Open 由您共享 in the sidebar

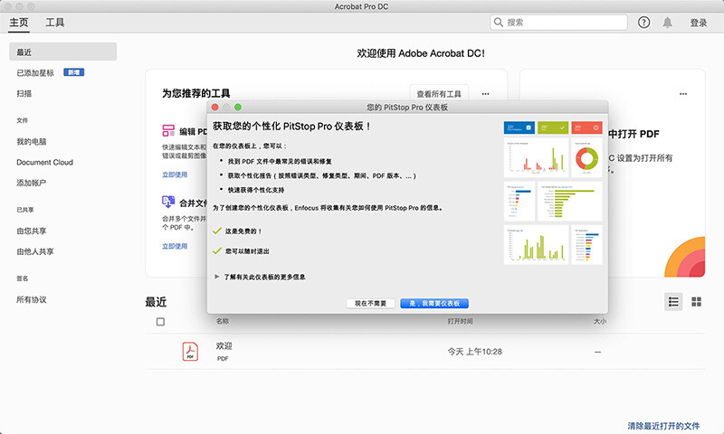32,231
